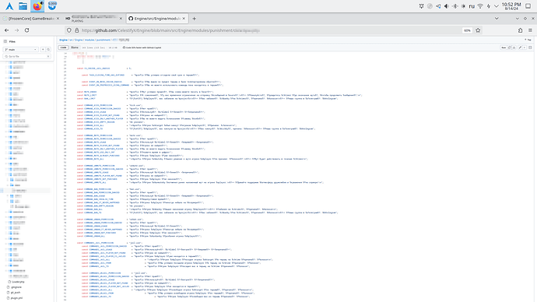
Task: Close the Engine/src/Engine/modules tab
Action: pyautogui.click(x=184, y=19)
